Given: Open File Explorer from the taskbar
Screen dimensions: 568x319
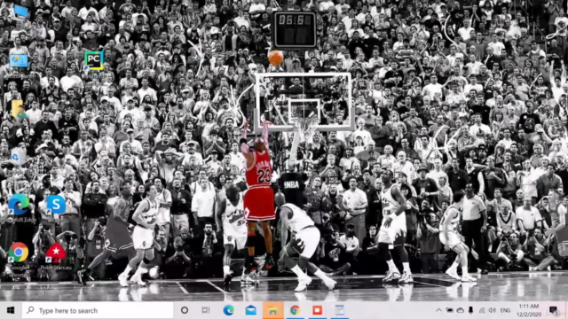Looking at the screenshot, I should tap(272, 310).
